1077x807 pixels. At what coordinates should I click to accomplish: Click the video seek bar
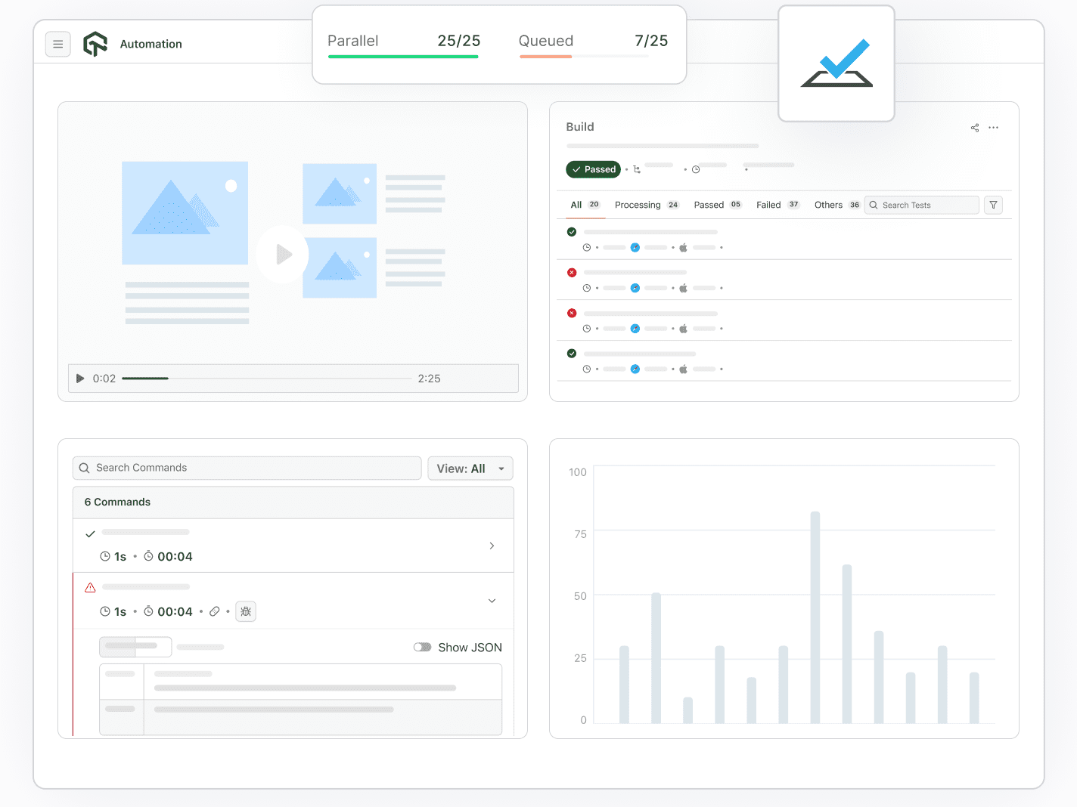click(x=265, y=378)
